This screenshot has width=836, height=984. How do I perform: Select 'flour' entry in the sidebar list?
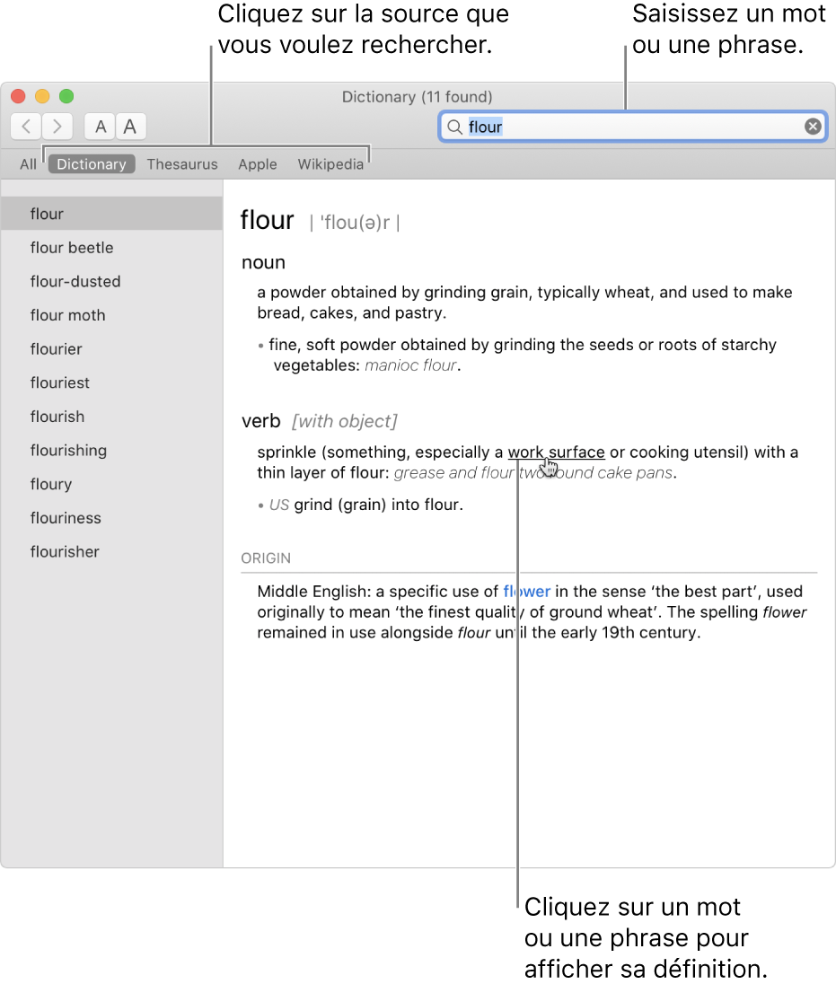(111, 214)
